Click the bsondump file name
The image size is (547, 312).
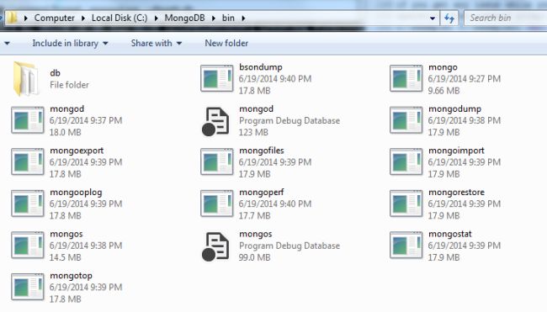261,67
